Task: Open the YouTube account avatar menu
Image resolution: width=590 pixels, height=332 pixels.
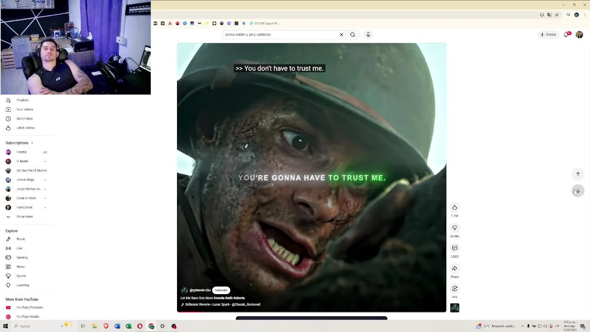Action: (579, 35)
